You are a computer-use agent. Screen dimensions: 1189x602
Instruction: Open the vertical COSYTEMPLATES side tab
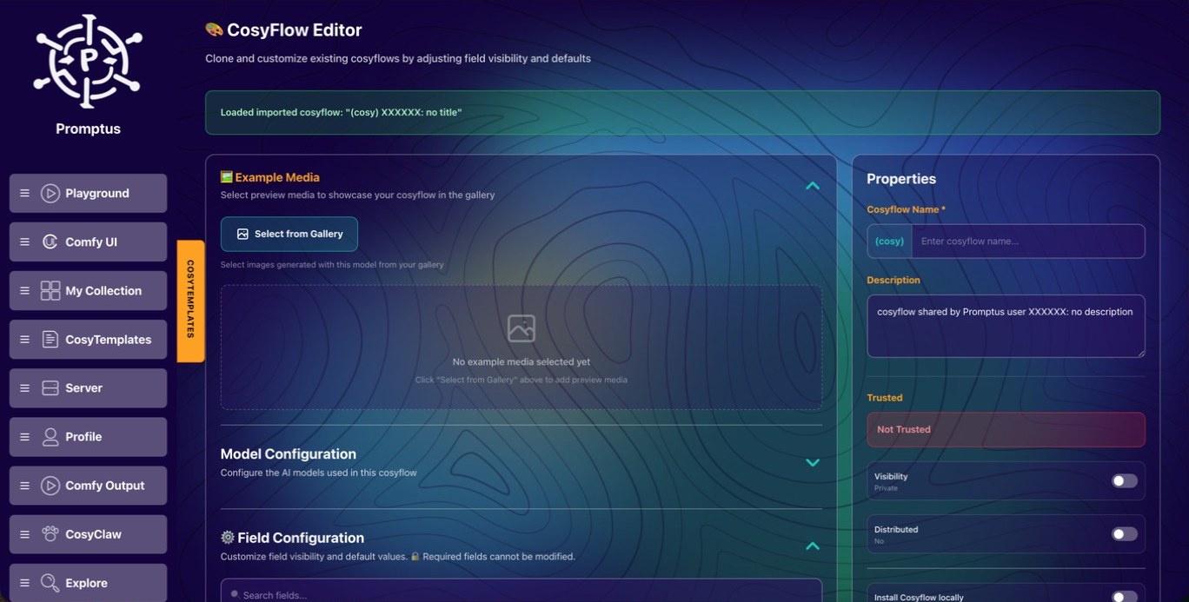click(x=190, y=301)
